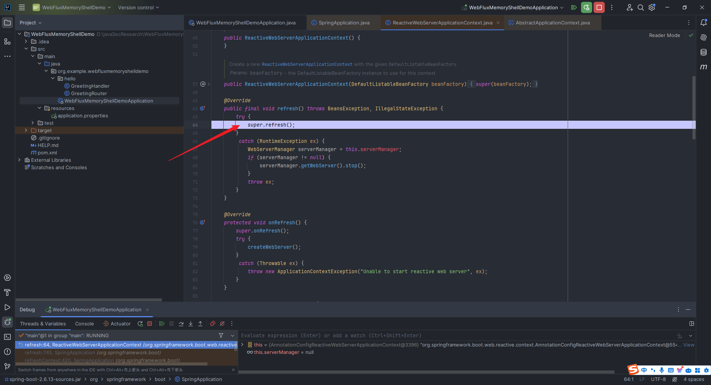Expand the 'this' variable node
711x385 pixels.
[242, 345]
